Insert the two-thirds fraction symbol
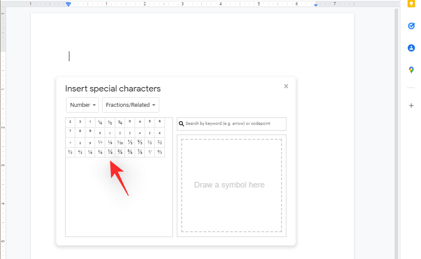 coord(140,142)
